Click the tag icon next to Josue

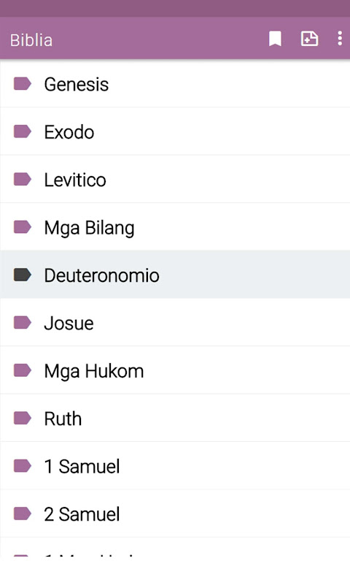click(x=23, y=322)
